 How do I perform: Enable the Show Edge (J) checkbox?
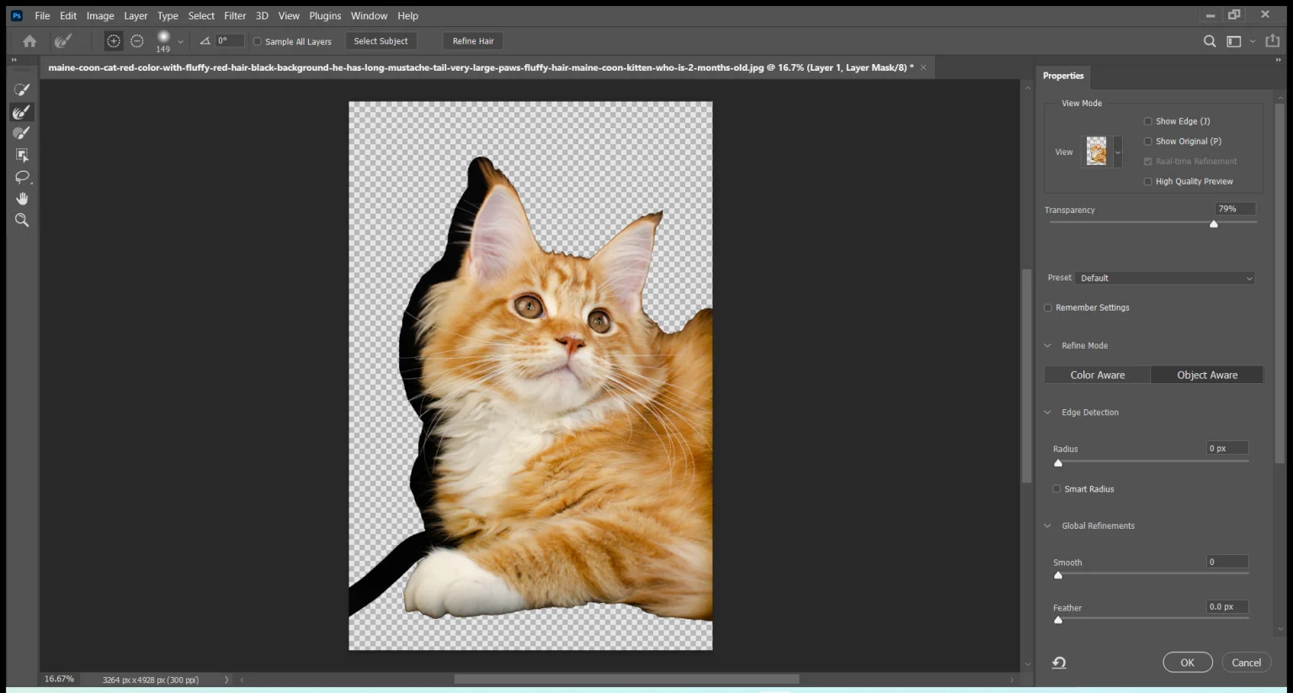click(x=1147, y=121)
